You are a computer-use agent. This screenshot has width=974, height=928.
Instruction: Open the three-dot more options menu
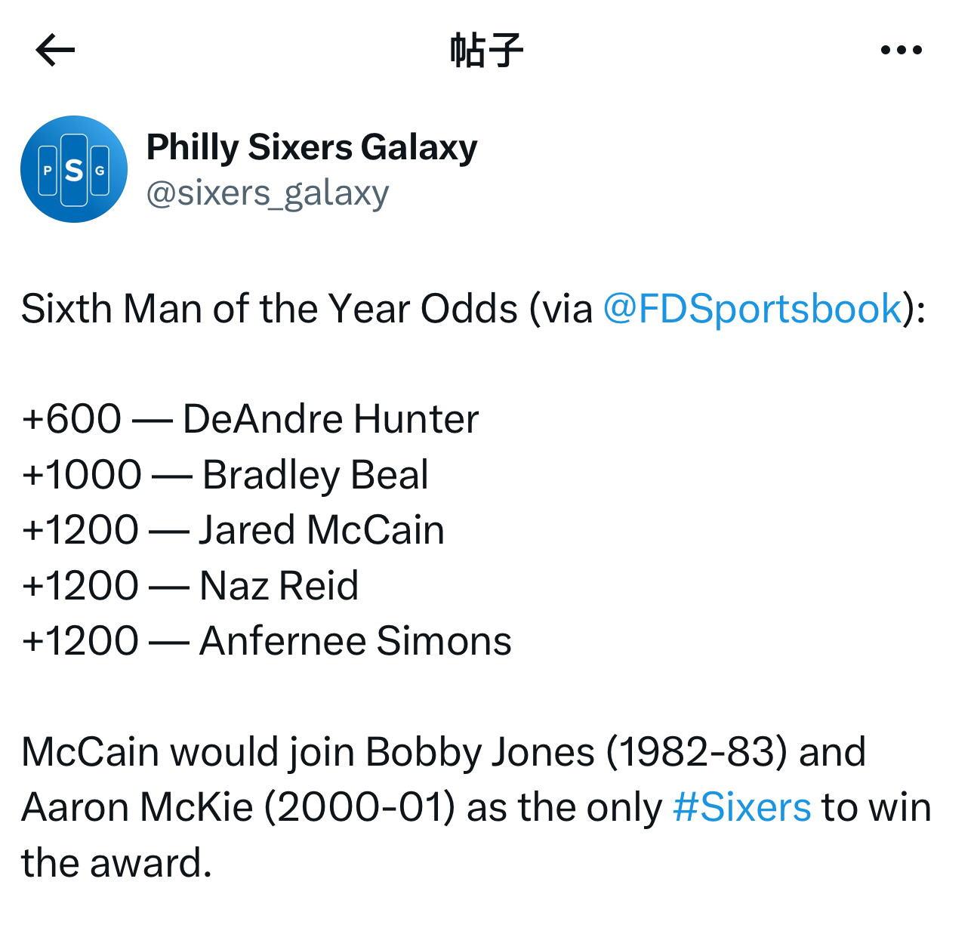click(x=902, y=50)
